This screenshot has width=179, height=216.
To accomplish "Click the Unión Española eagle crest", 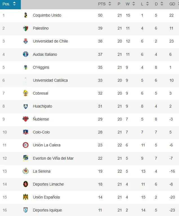I will [26, 197].
